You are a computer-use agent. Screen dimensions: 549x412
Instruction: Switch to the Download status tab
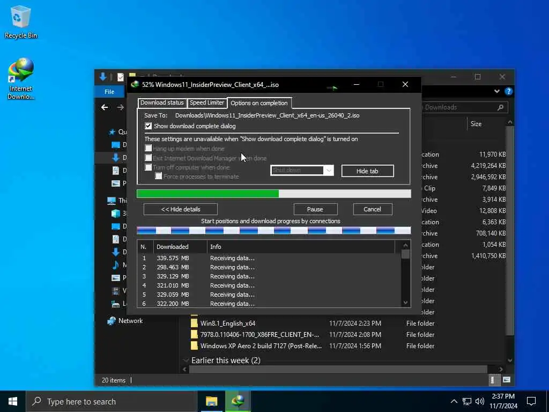pos(162,102)
